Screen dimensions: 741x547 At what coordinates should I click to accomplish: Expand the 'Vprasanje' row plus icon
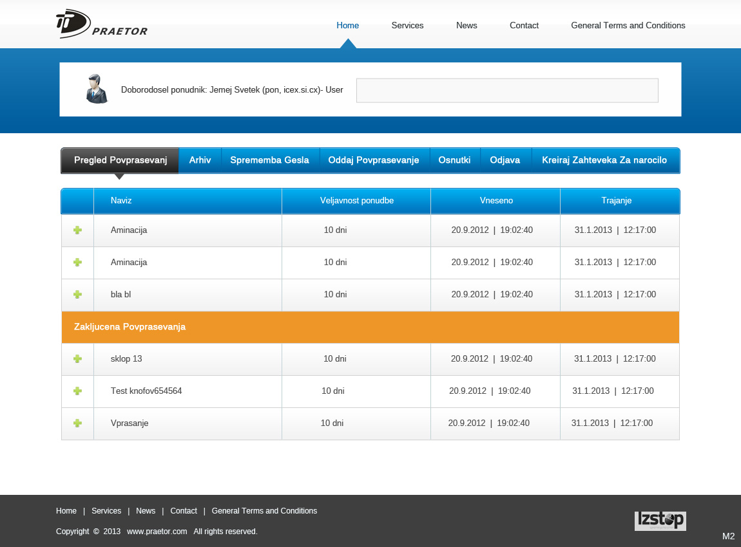pos(77,423)
